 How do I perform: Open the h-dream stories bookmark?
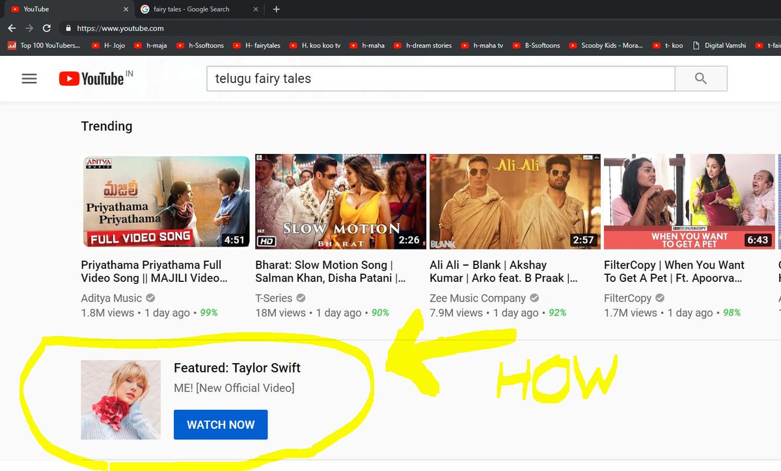coord(422,45)
